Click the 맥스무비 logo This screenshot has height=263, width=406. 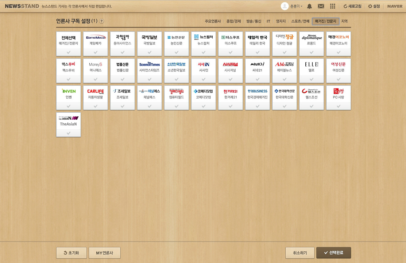68,64
